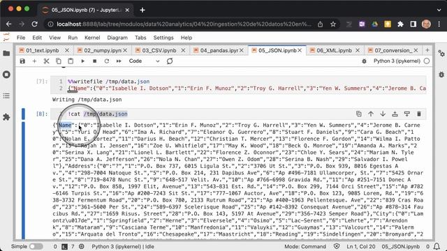The width and height of the screenshot is (447, 251).
Task: Close the 01_text.ipynb tab
Action: 67,50
